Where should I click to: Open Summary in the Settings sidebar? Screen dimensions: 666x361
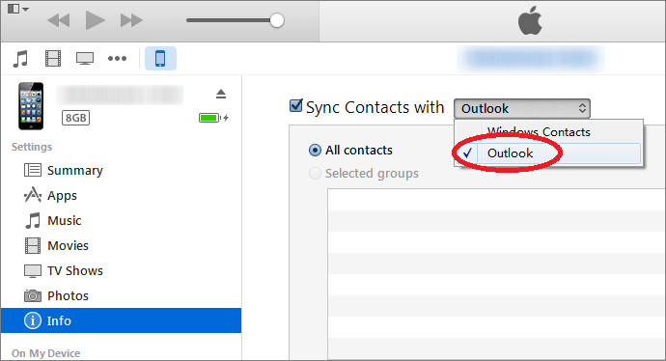pyautogui.click(x=121, y=170)
